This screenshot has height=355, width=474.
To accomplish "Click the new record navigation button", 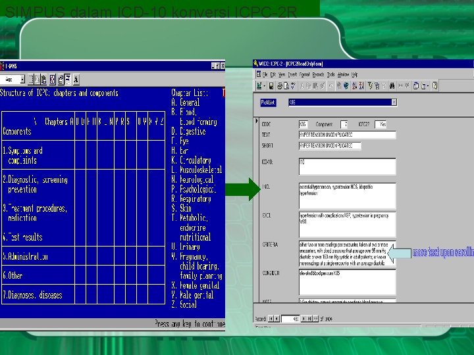I will click(315, 318).
